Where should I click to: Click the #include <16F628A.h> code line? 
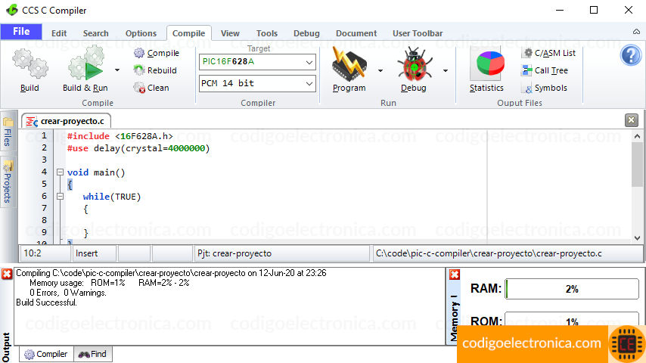click(120, 136)
